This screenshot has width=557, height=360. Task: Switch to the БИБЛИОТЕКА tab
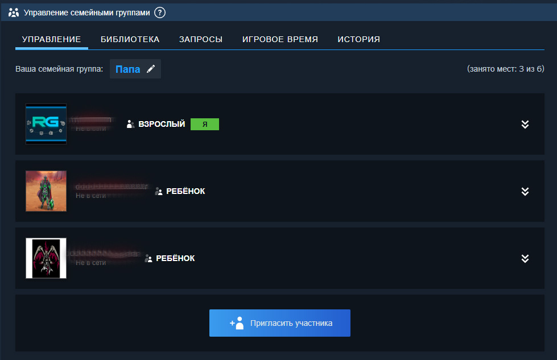click(x=130, y=39)
